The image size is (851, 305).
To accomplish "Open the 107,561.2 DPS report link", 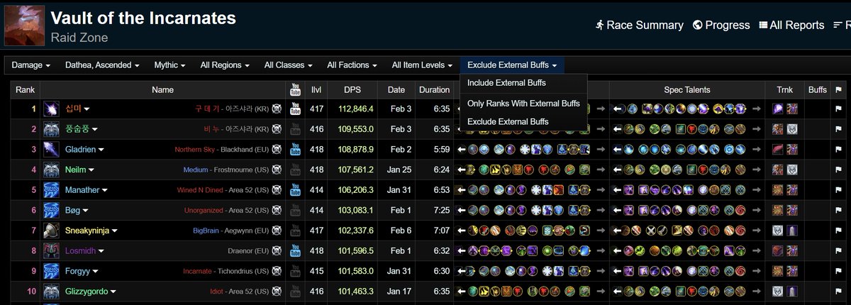I will click(x=356, y=170).
